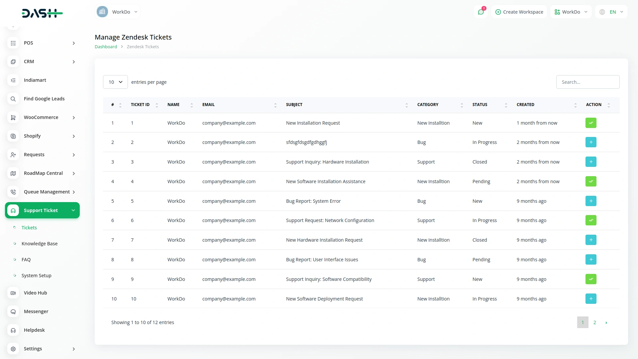The image size is (638, 359).
Task: Open notifications via the chat icon with badge
Action: point(481,12)
